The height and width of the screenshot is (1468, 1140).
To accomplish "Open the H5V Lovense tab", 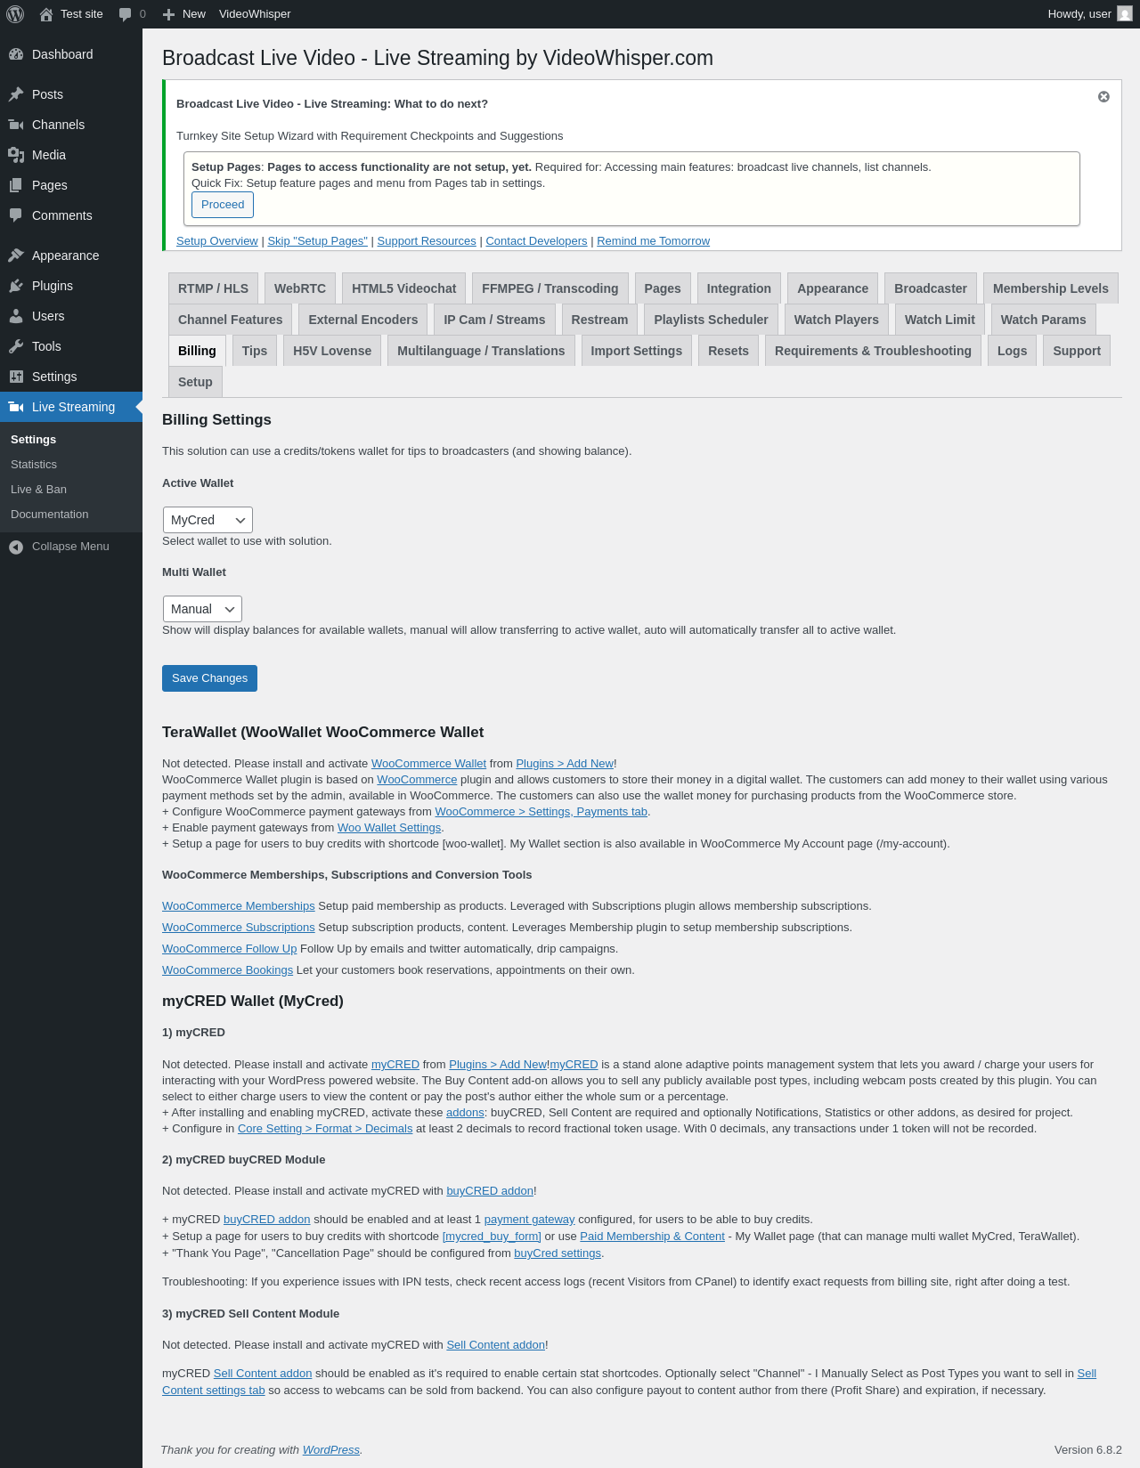I will [x=332, y=351].
